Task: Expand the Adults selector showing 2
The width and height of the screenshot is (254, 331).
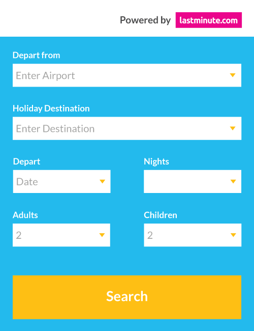Action: click(61, 235)
